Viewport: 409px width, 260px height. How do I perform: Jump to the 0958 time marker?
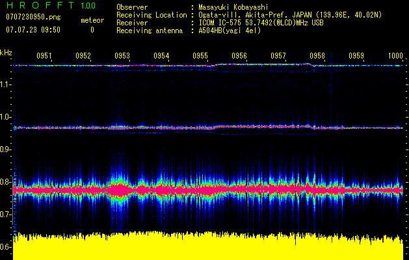click(x=317, y=57)
